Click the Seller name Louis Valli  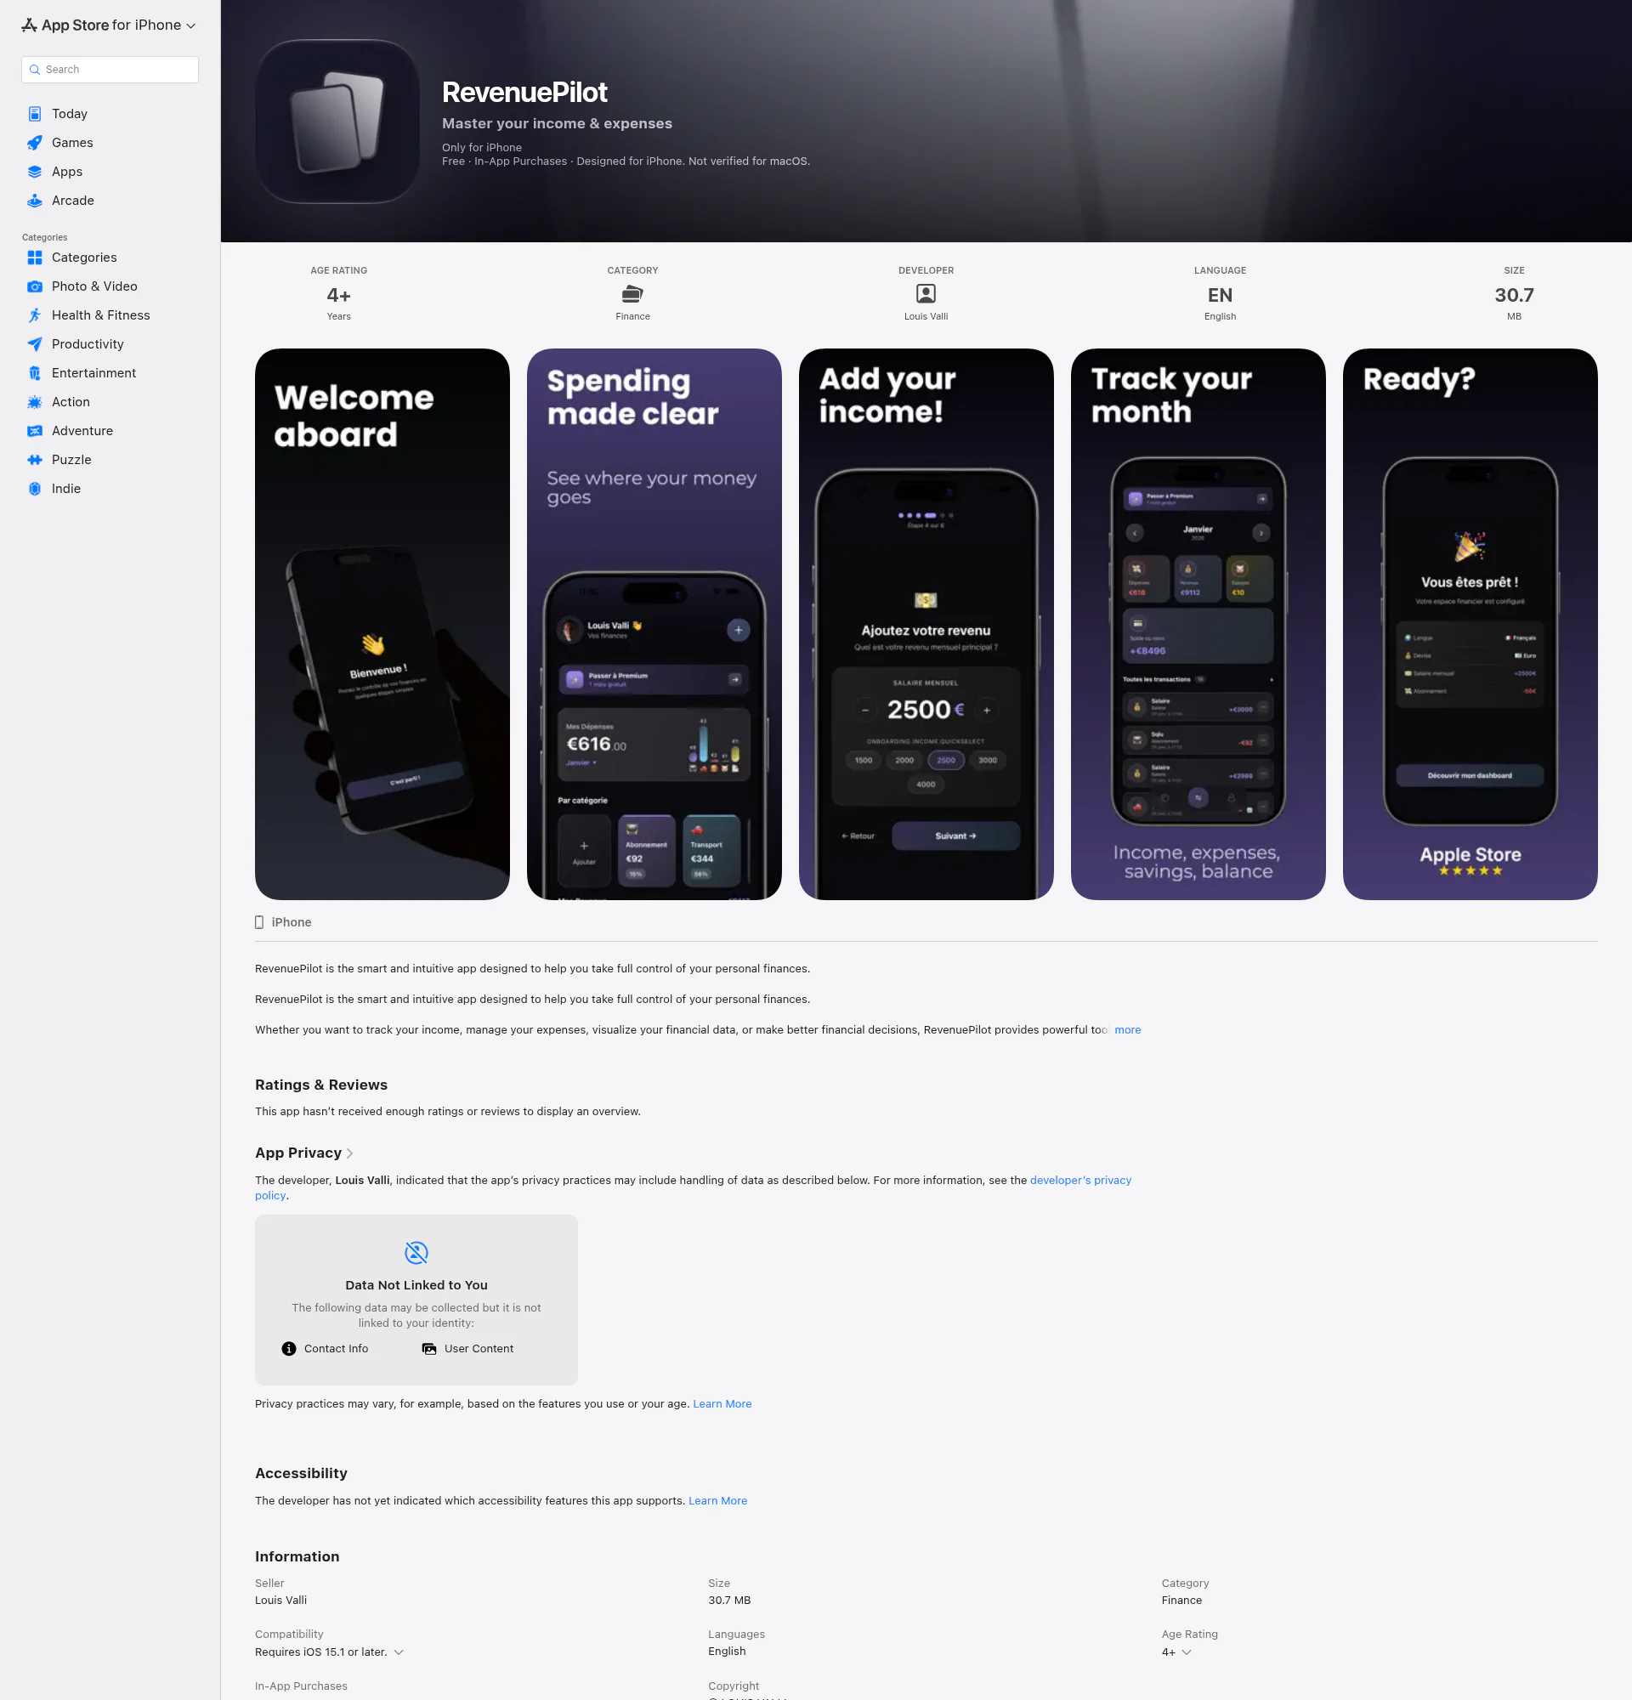281,1601
